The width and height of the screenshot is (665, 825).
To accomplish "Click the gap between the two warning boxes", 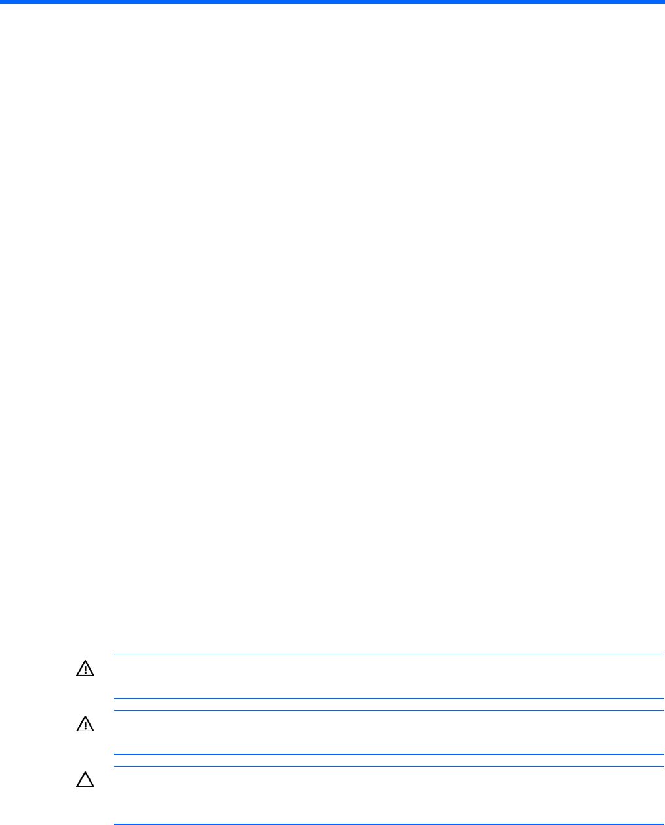I will tap(389, 705).
